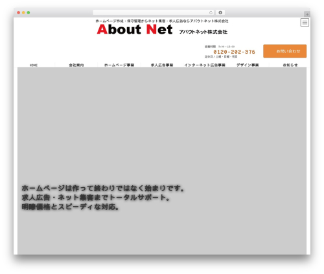Click hero text 明瞭価格とスピーディな対応。
Image resolution: width=324 pixels, height=274 pixels.
[71, 207]
